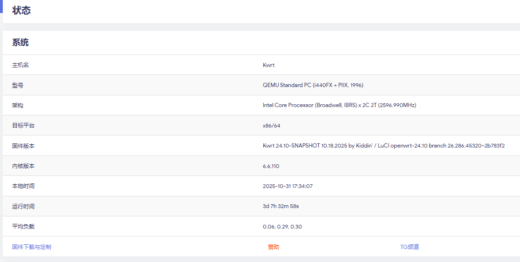Click the Kwrt 24.10-SNAPSHOT firmware version text
Viewport: 520px width, 262px height.
click(x=383, y=146)
